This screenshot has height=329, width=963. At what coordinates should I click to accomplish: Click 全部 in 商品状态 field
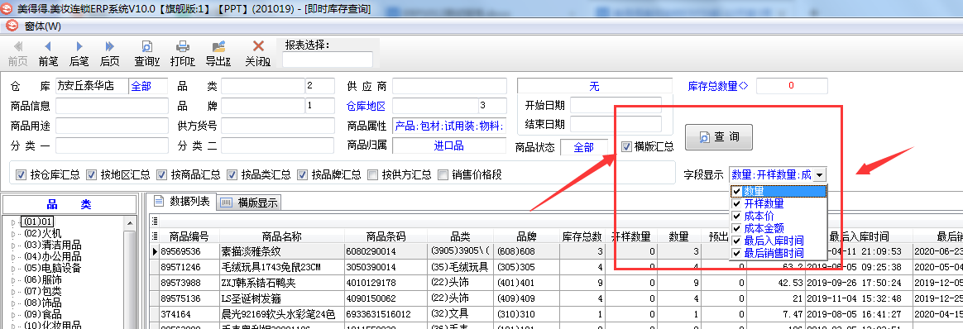coord(584,148)
